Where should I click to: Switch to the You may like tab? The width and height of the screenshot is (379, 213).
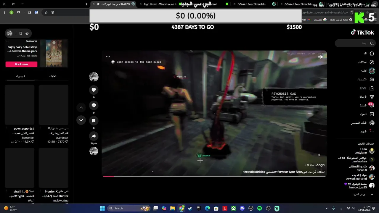20,76
